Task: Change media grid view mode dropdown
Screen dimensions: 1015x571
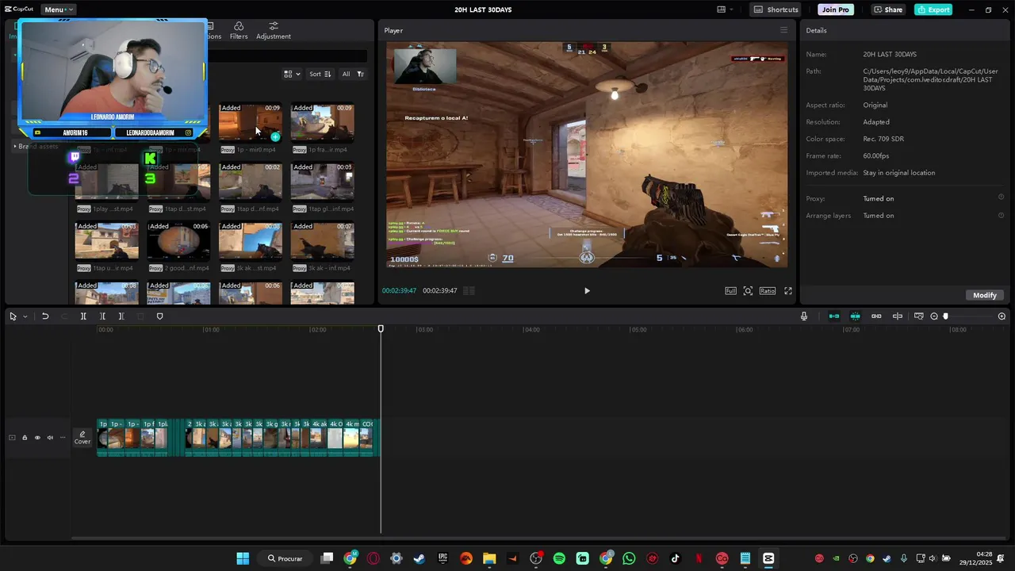Action: pyautogui.click(x=292, y=74)
